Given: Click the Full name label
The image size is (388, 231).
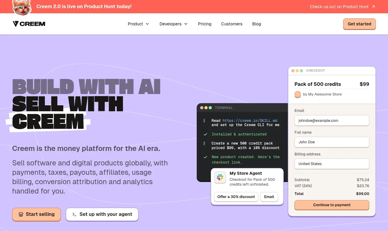Looking at the screenshot, I should [303, 132].
